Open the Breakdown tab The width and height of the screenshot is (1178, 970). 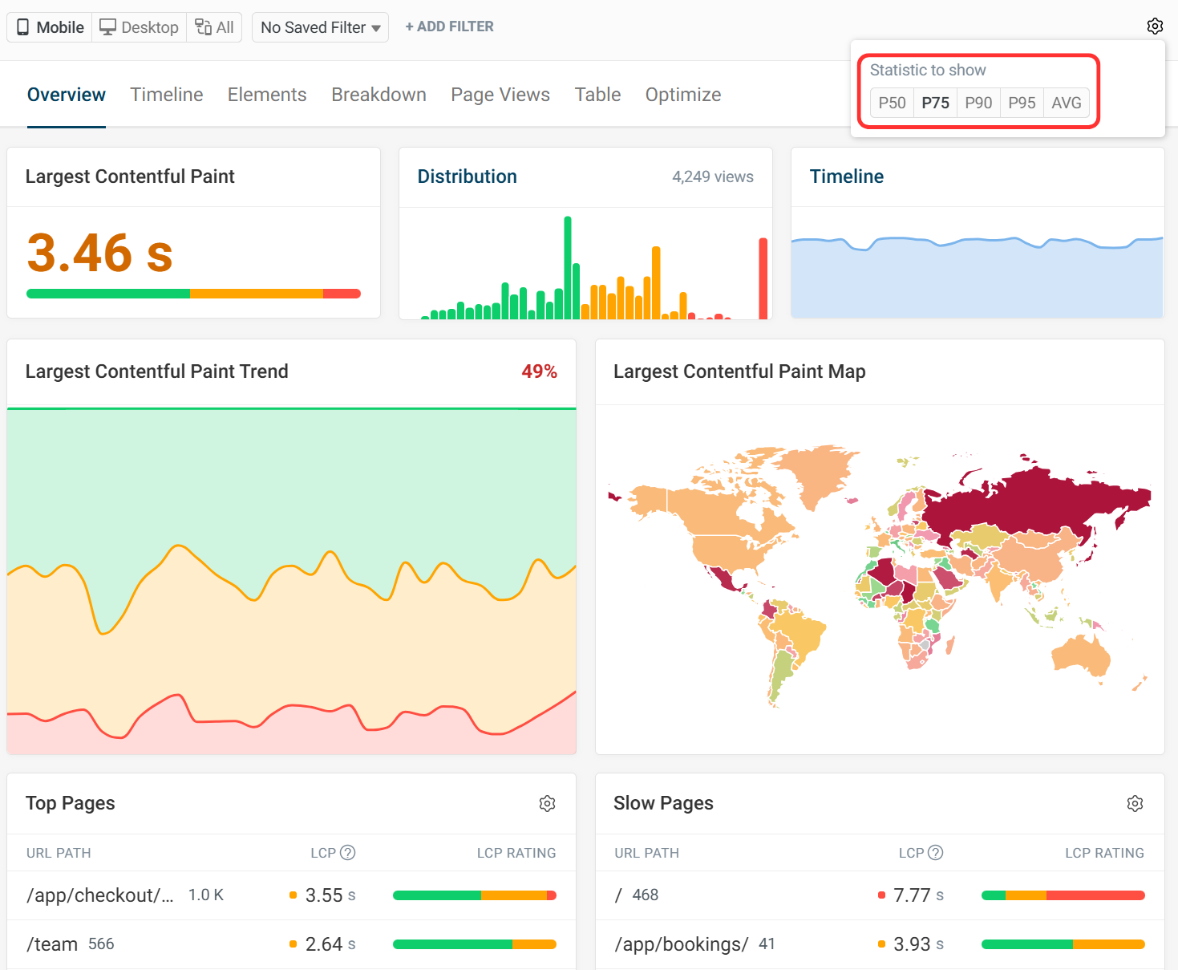378,95
